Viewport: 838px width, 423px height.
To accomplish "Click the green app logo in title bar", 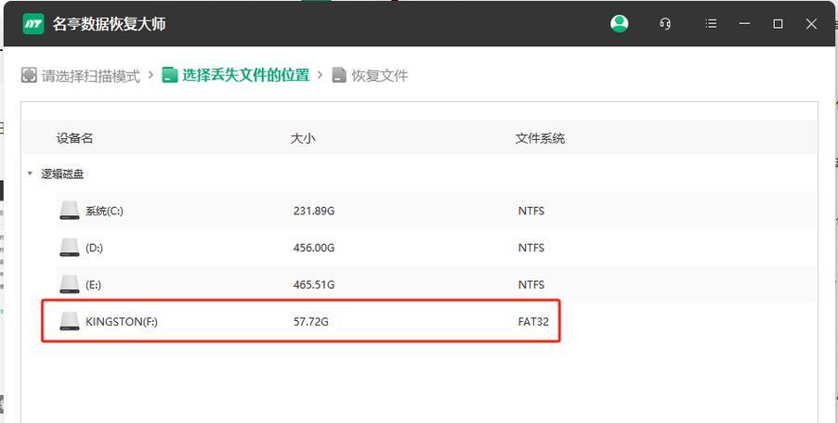I will tap(33, 24).
